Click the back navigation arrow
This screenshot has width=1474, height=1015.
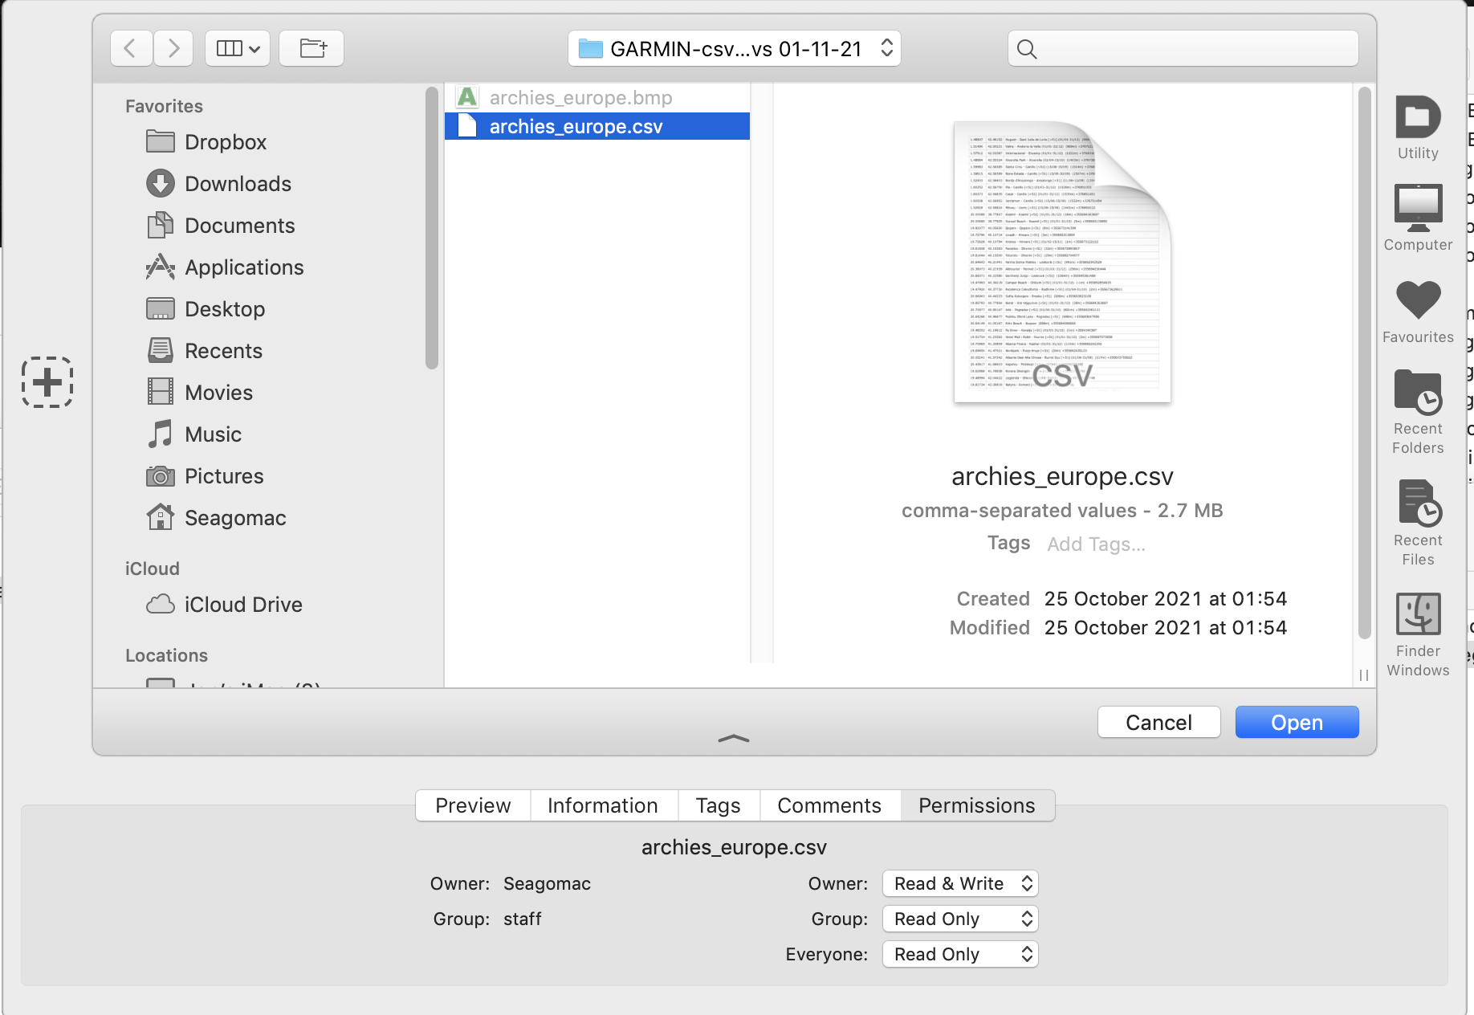coord(131,49)
